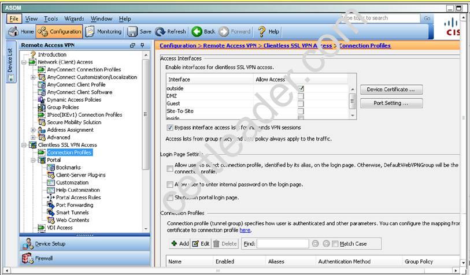Add a new connection profile
470x275 pixels.
[180, 244]
